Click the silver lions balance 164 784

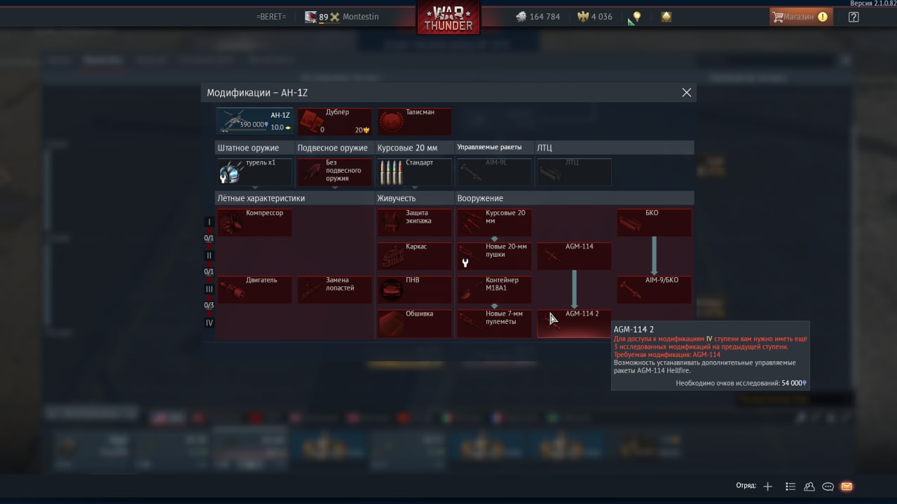(x=538, y=17)
